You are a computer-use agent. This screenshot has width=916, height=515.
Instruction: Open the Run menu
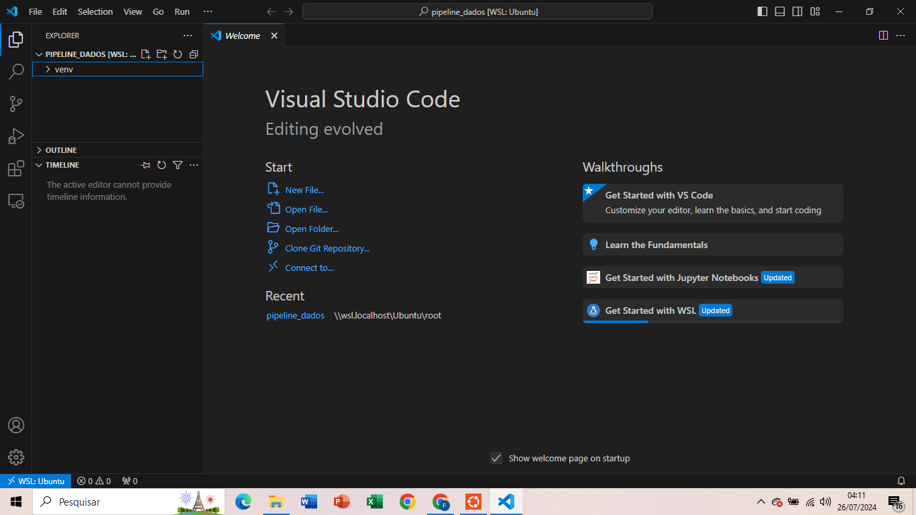[182, 11]
